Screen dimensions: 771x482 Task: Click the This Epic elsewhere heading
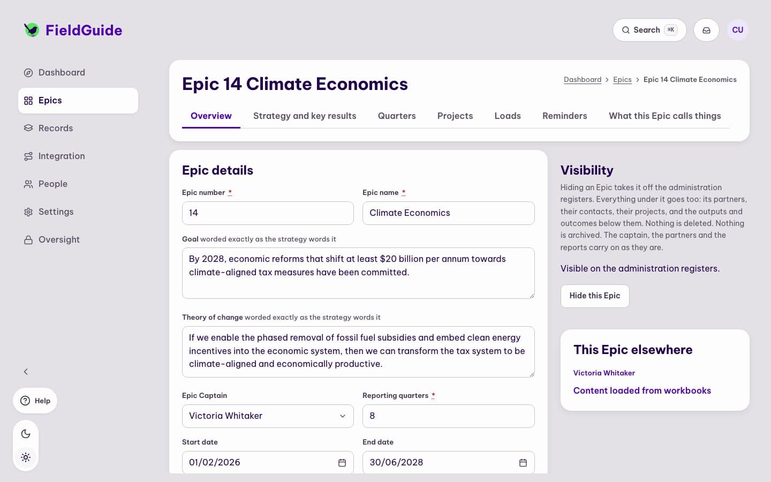pyautogui.click(x=633, y=350)
